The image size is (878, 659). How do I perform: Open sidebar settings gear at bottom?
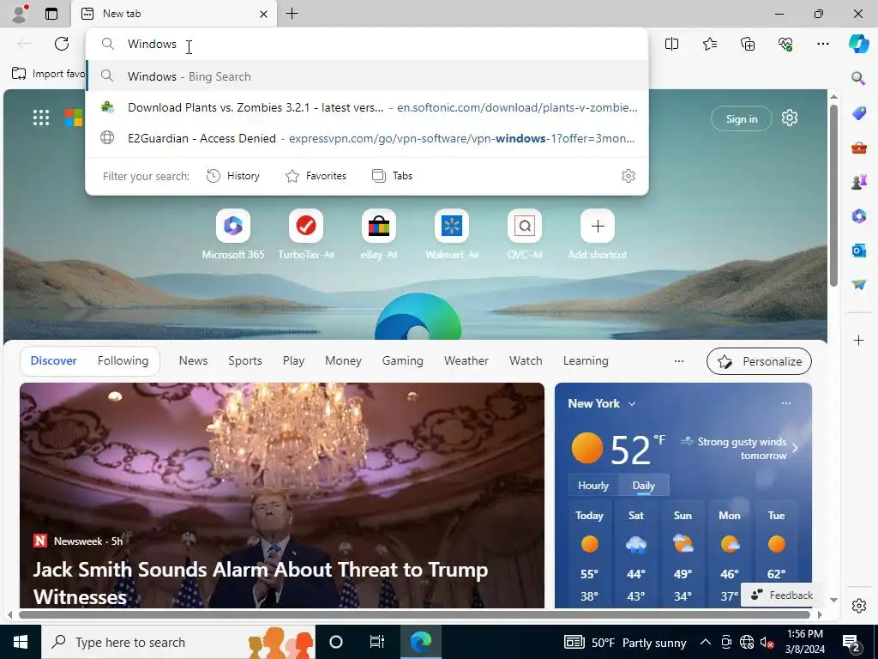pyautogui.click(x=858, y=606)
